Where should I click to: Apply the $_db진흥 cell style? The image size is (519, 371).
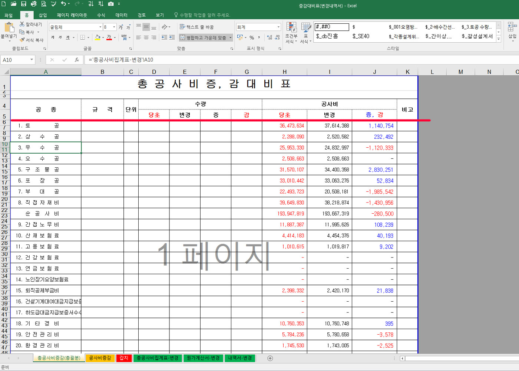coord(327,36)
